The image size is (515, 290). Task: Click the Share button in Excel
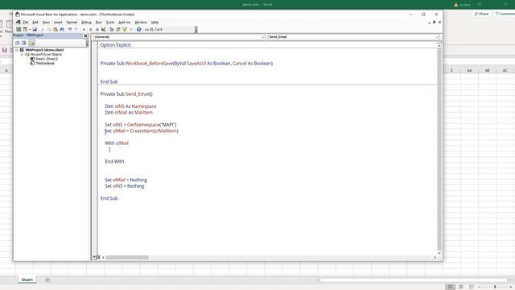(481, 14)
